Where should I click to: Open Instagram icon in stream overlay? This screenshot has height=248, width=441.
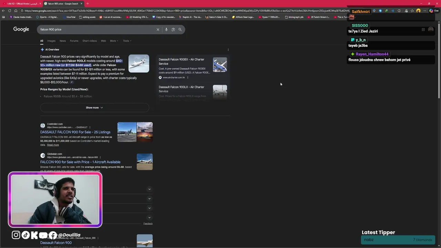point(16,235)
